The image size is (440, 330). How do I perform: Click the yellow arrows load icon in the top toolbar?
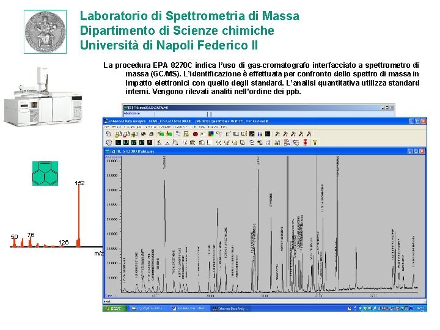(134, 134)
